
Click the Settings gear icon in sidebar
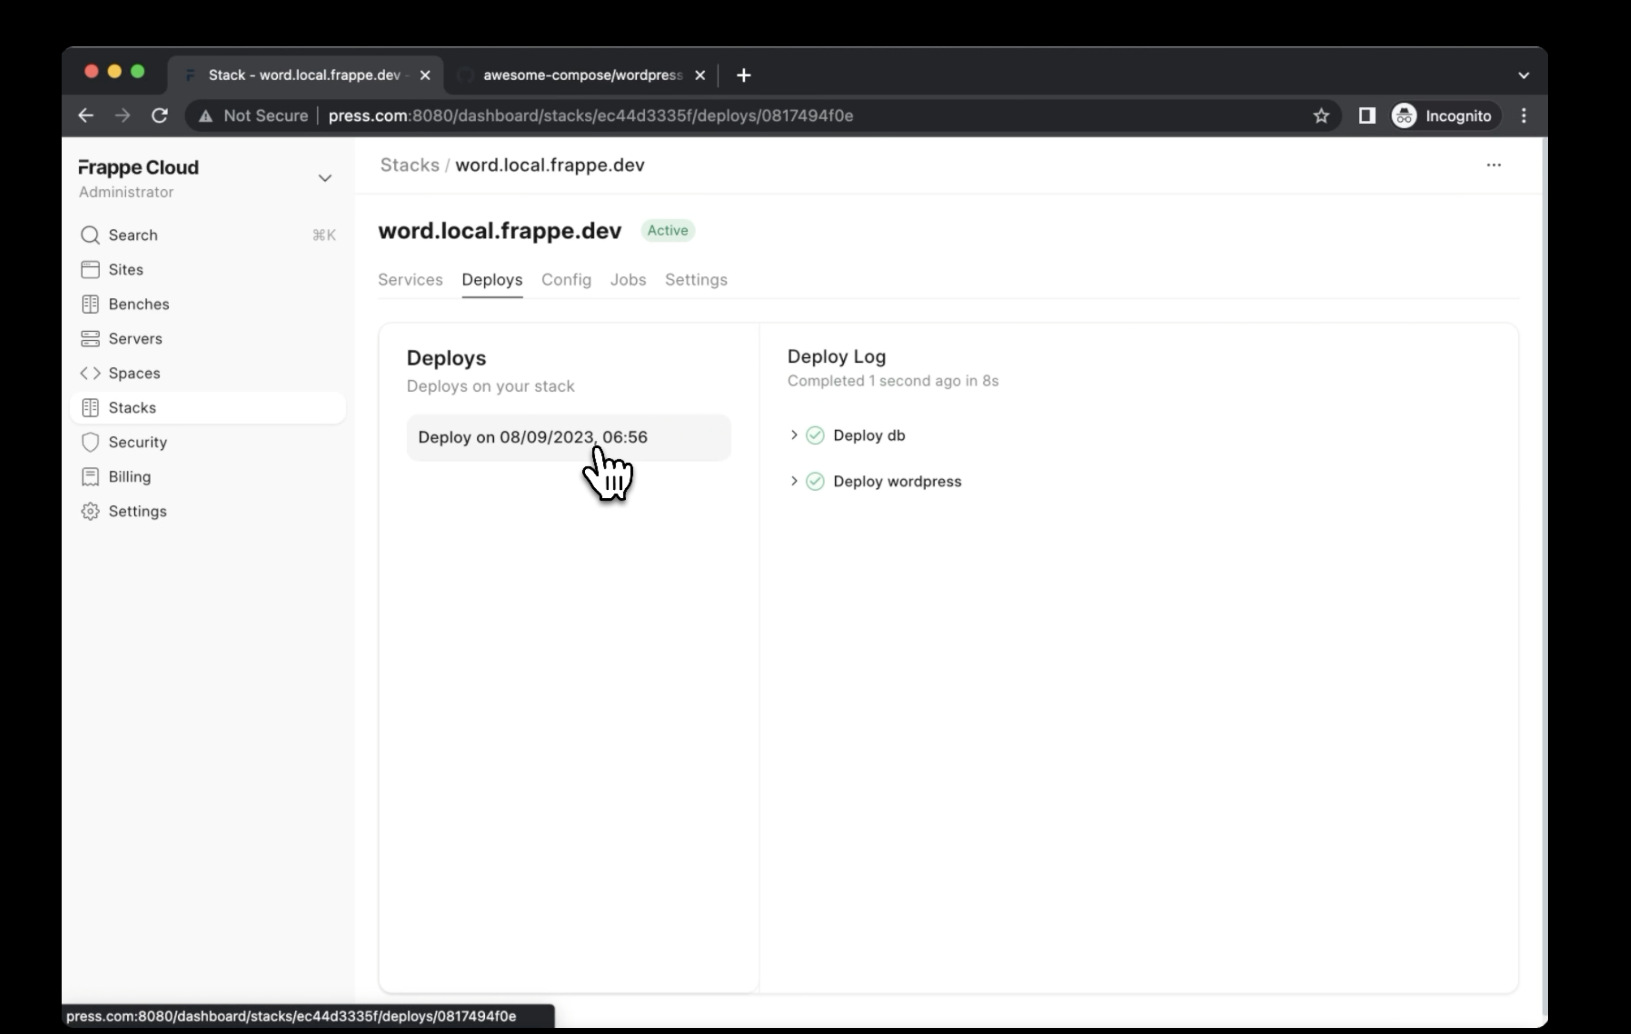pos(90,511)
